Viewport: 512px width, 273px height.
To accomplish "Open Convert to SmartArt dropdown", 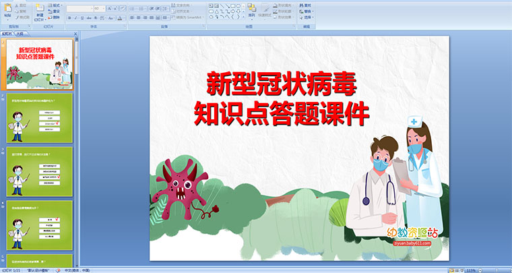I will point(188,18).
